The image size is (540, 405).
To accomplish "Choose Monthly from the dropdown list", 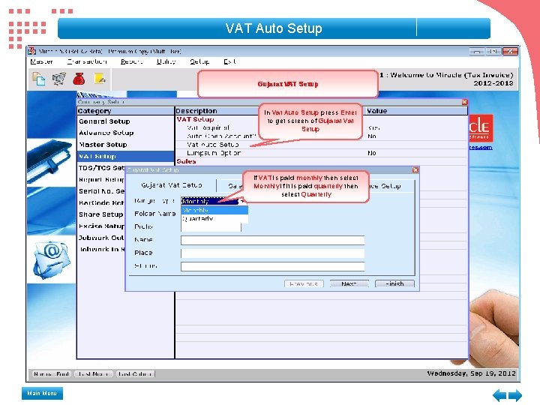I will click(x=214, y=210).
